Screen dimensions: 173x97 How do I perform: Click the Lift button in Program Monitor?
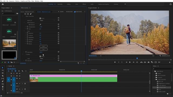(x=141, y=62)
